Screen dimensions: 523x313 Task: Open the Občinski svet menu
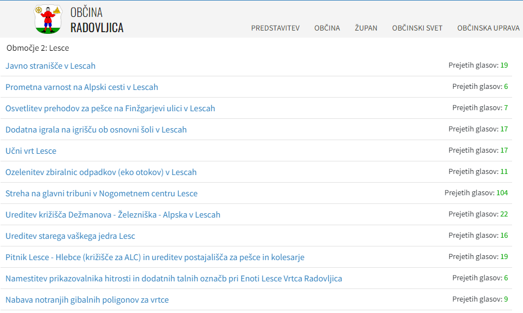click(417, 28)
